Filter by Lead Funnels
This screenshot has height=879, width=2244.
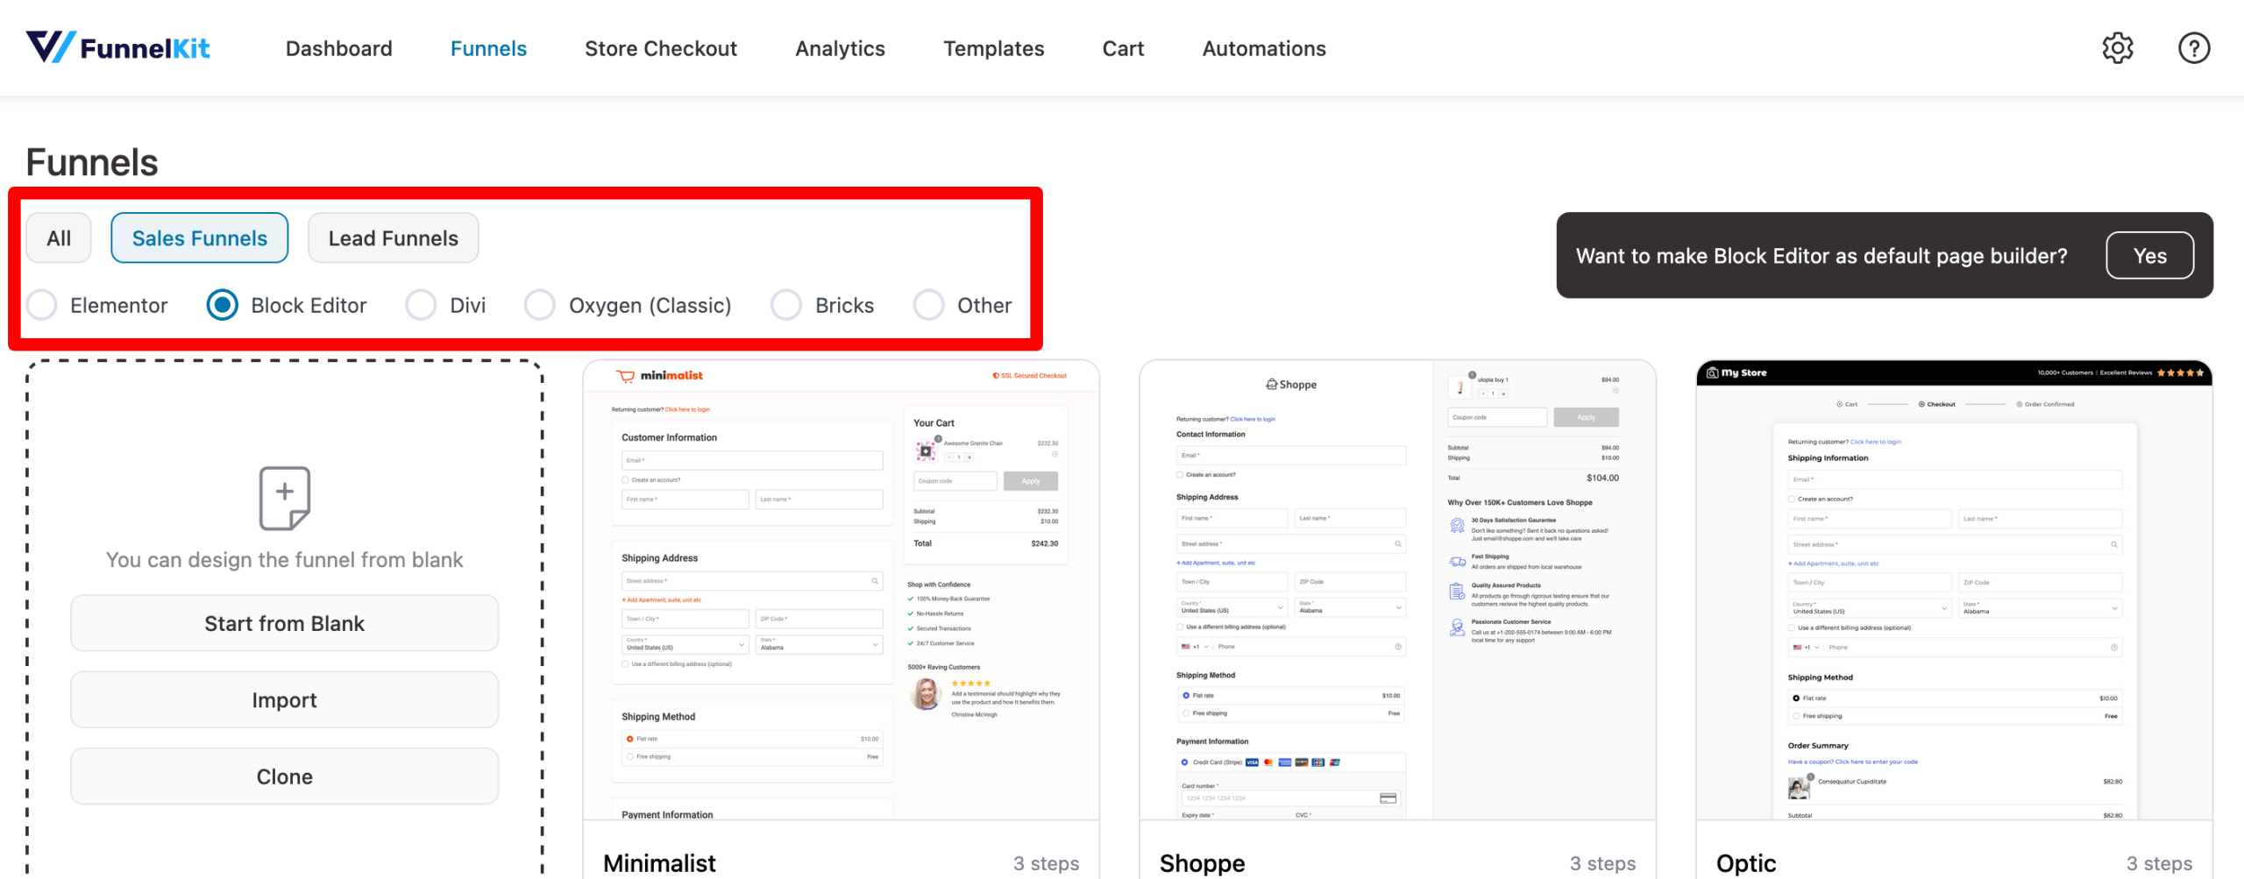[x=393, y=237]
